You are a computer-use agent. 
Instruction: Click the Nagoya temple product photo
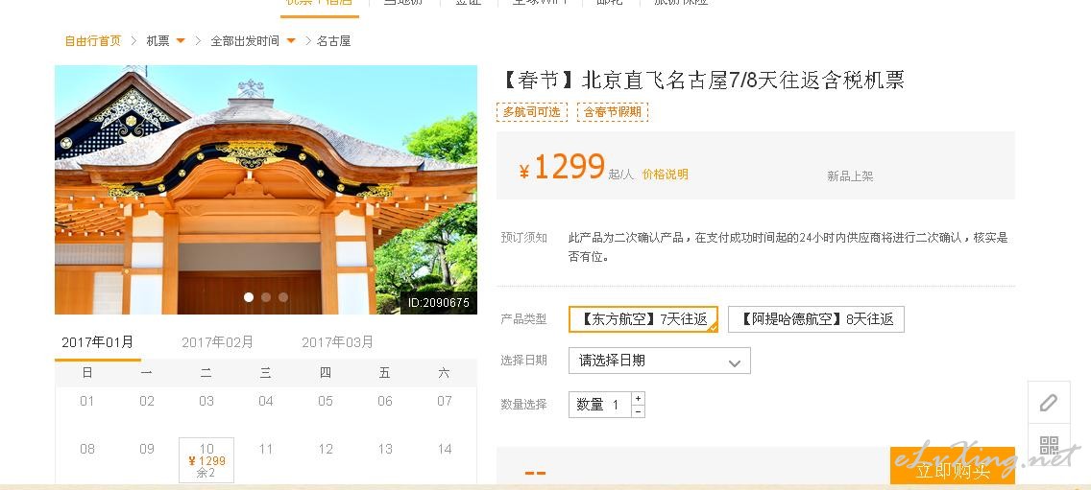click(266, 190)
